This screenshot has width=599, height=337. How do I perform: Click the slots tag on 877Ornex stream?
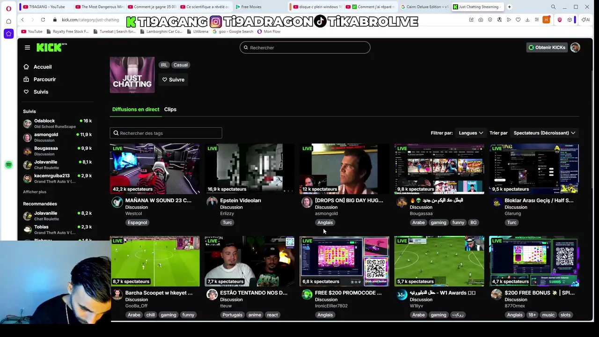coord(566,315)
